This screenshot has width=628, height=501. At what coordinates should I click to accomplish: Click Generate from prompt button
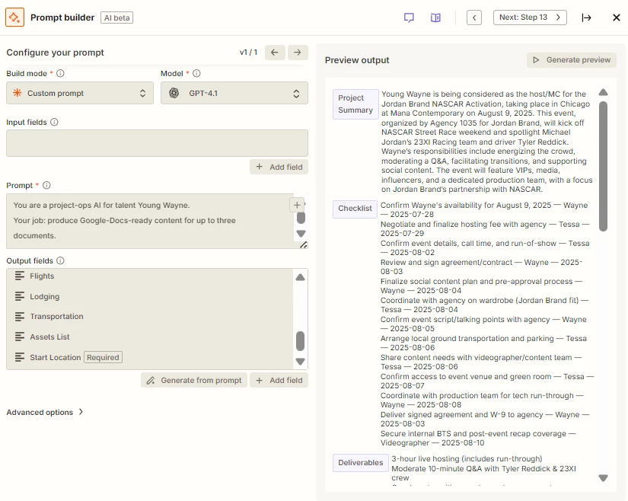coord(194,381)
